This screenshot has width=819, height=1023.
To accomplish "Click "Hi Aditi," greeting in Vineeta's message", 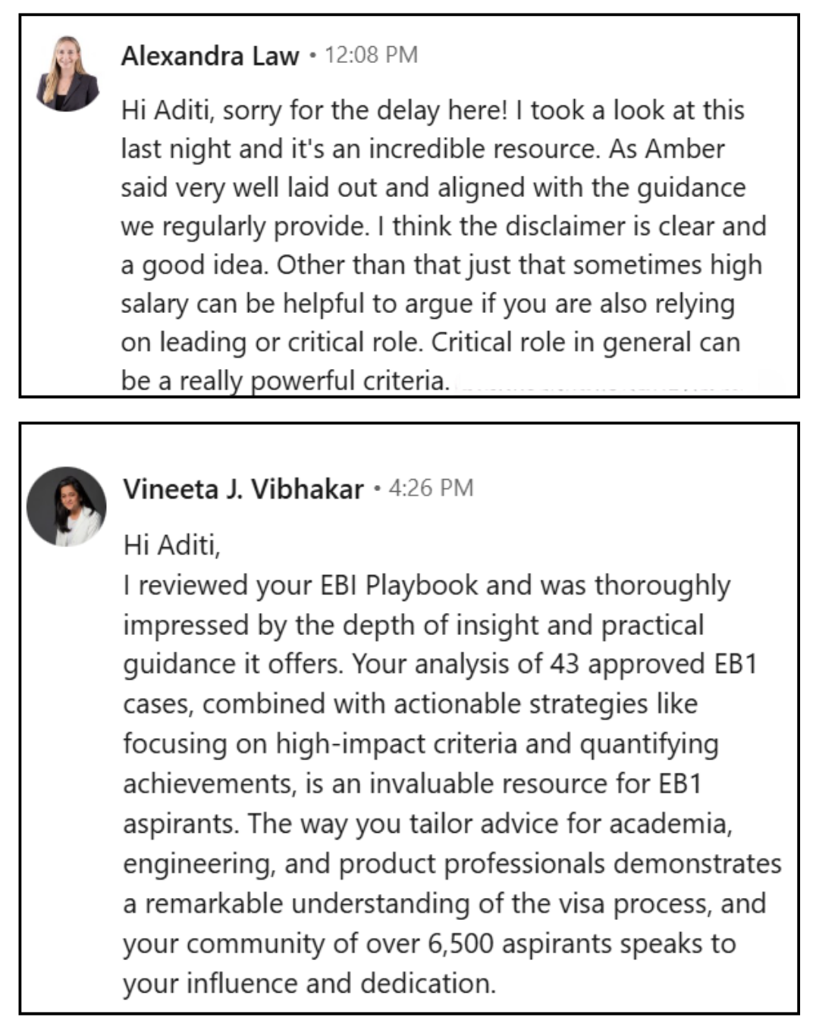I will tap(172, 545).
